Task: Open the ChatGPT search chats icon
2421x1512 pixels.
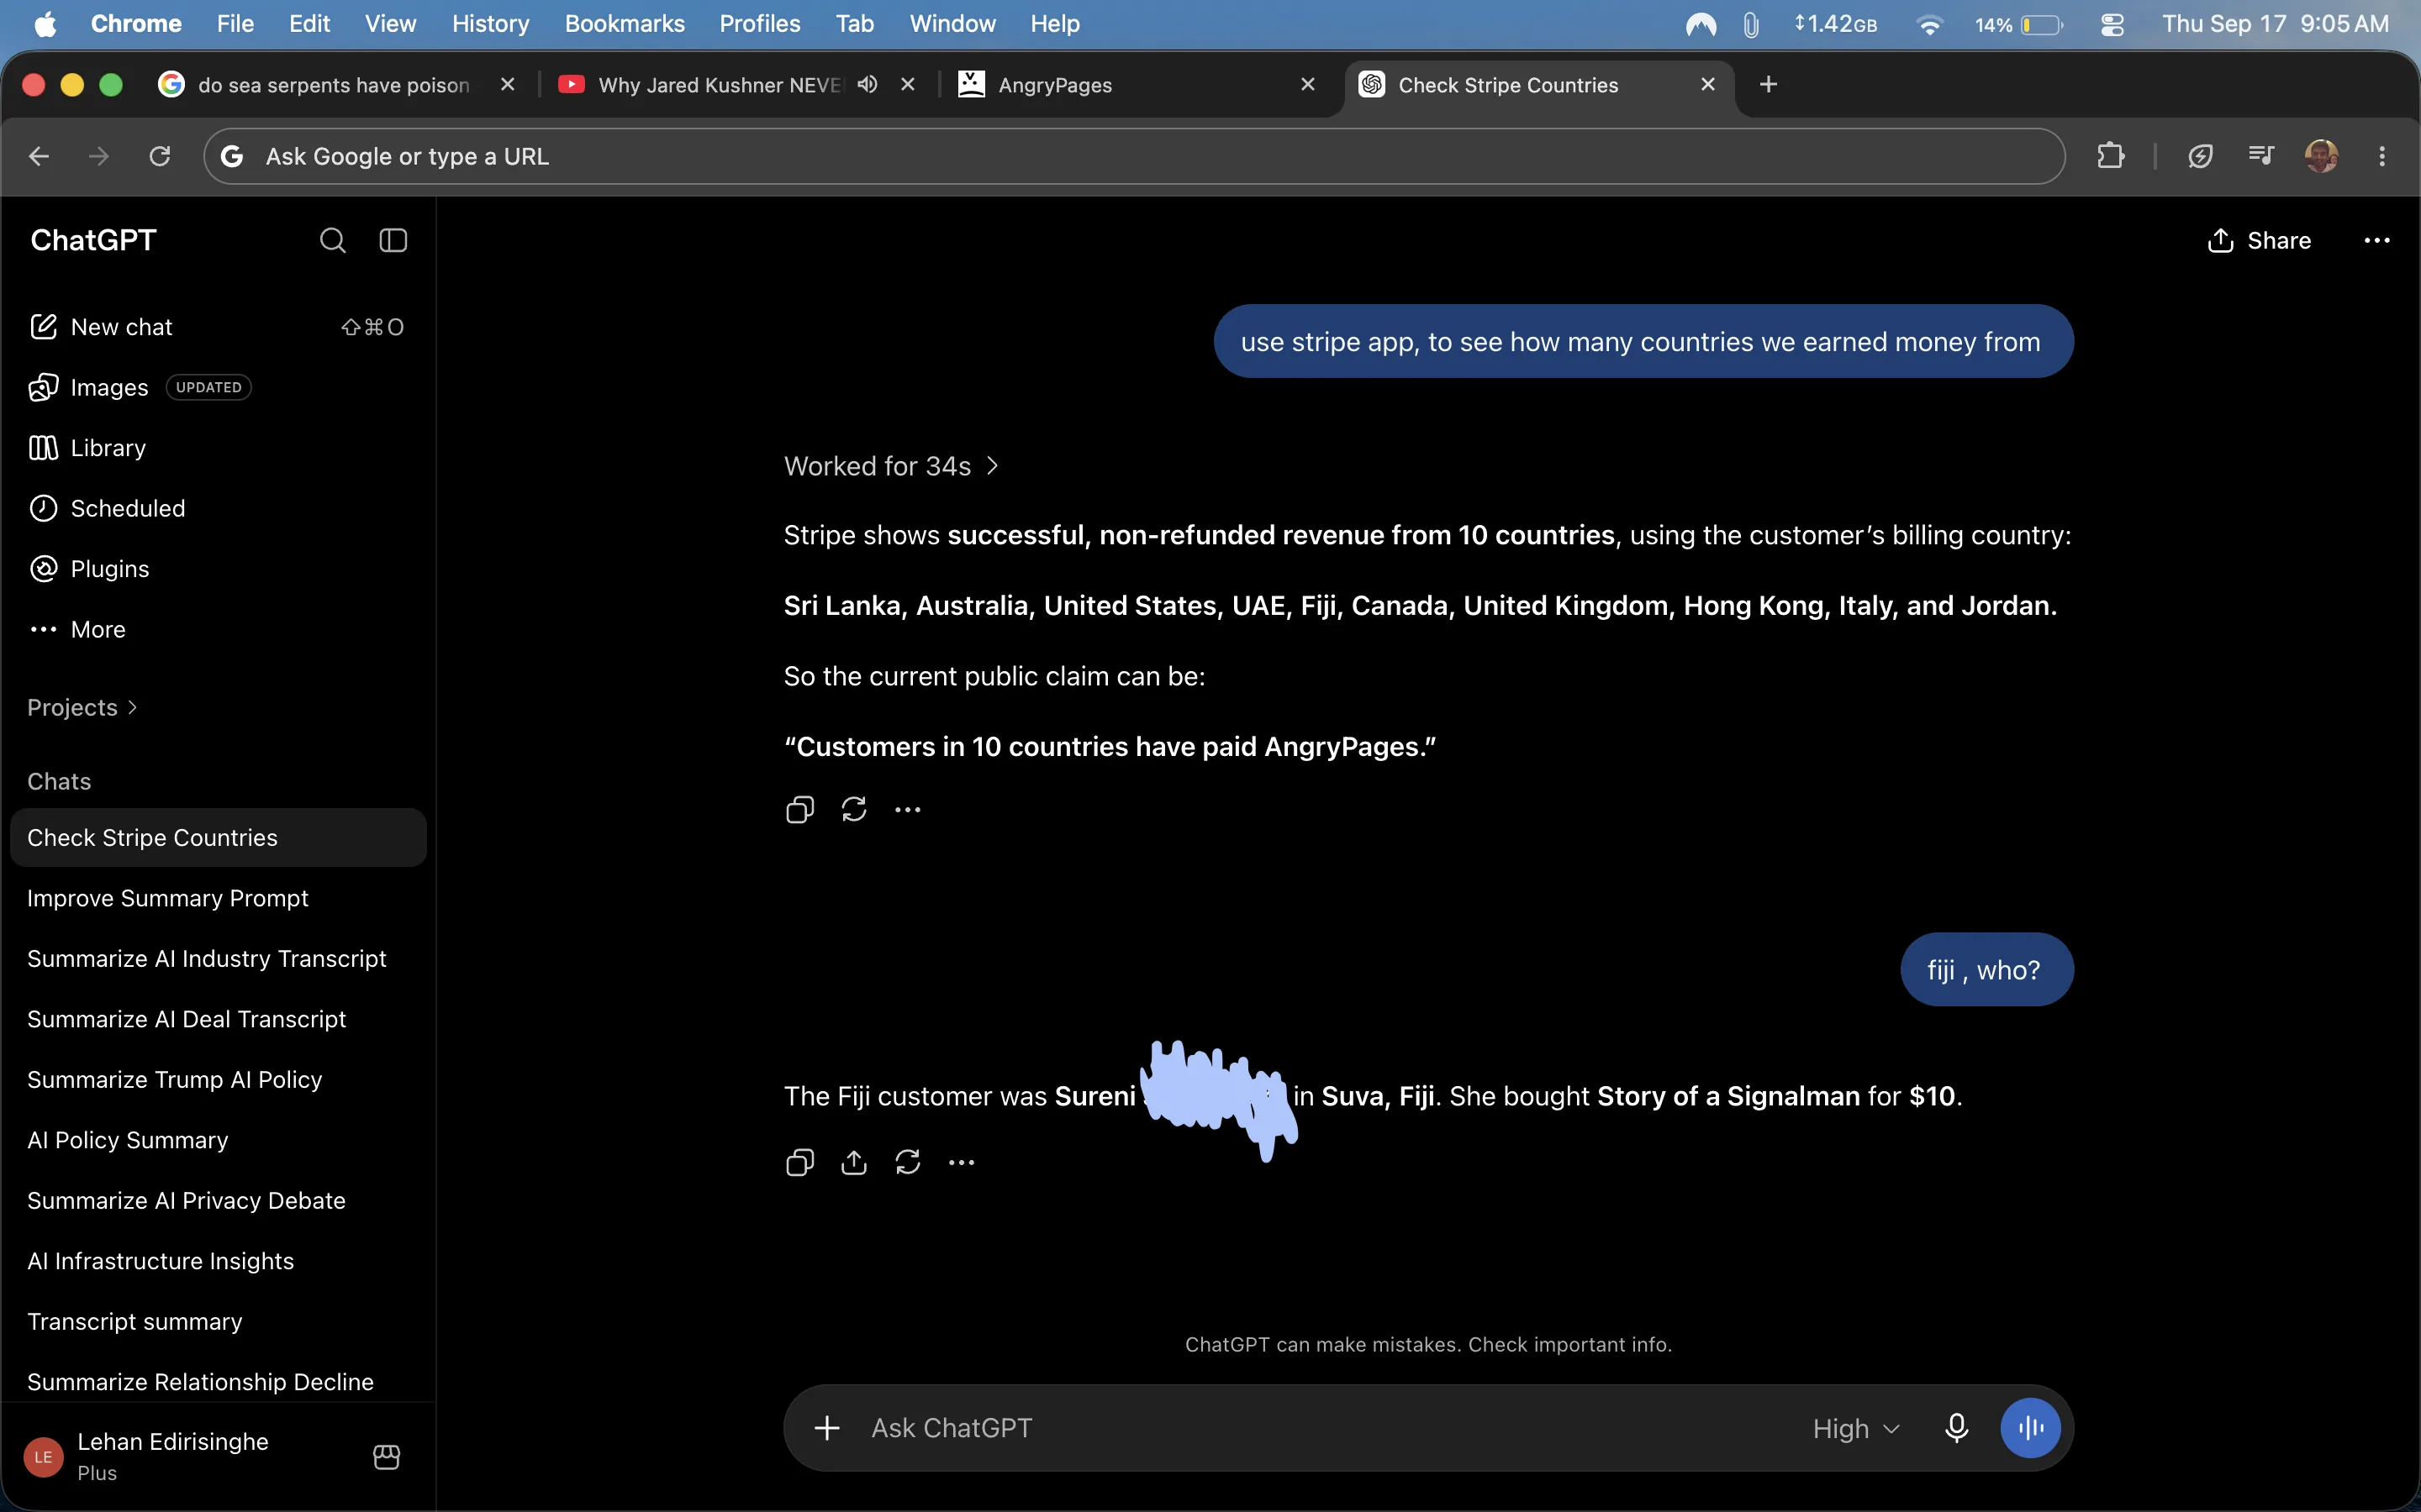Action: (332, 240)
